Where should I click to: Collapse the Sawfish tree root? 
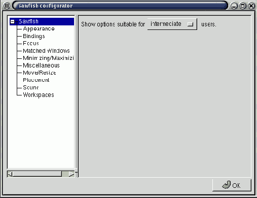12,21
